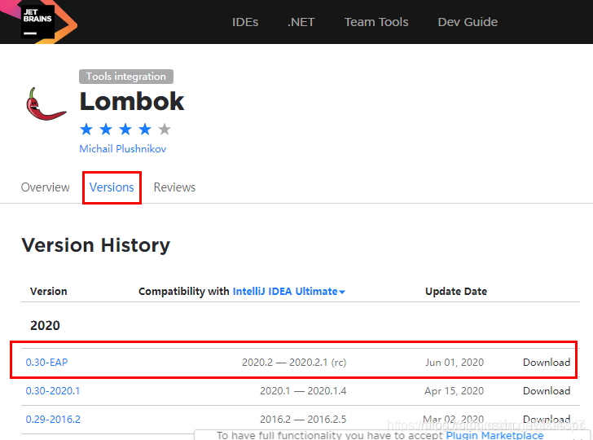
Task: Click the first rating star
Action: (x=86, y=130)
